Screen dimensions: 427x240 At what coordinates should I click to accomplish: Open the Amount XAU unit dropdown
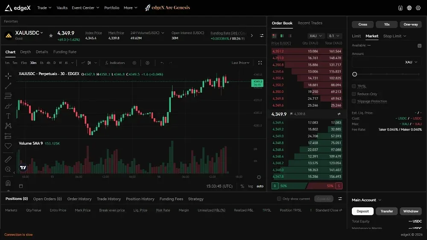tap(411, 62)
